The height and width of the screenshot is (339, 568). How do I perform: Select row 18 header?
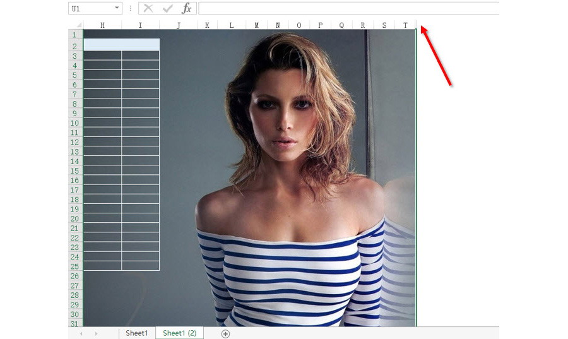click(x=75, y=199)
